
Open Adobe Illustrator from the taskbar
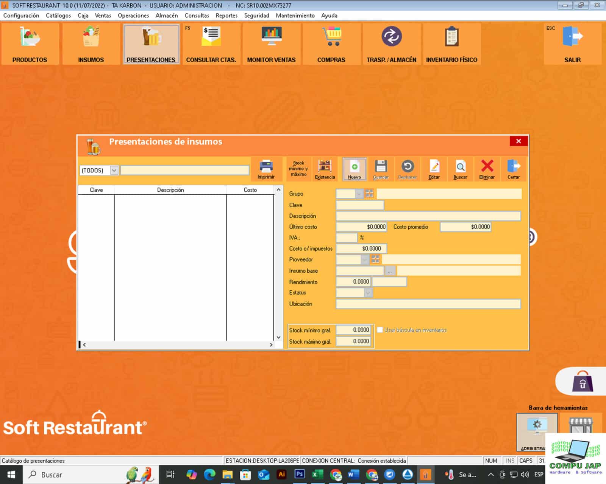pos(281,474)
